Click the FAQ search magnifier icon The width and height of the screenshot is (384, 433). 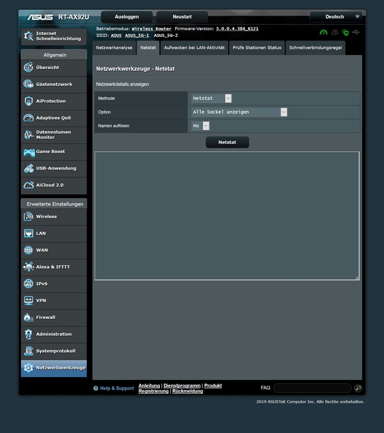click(x=358, y=388)
